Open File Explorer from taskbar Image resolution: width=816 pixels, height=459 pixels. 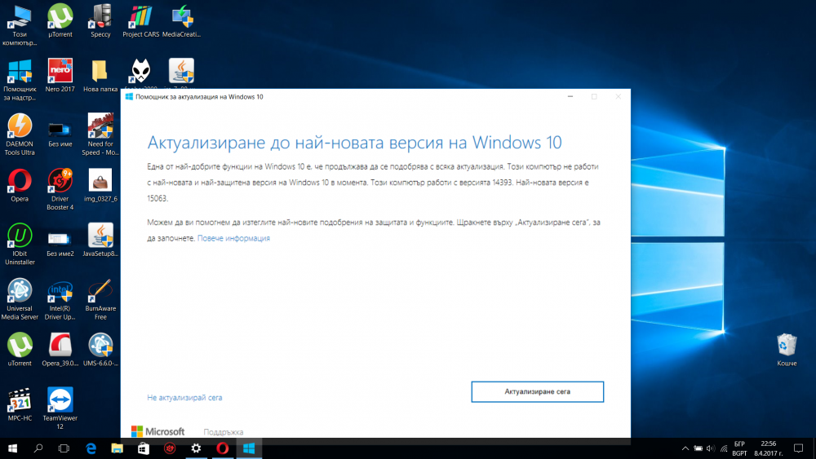[x=117, y=448]
